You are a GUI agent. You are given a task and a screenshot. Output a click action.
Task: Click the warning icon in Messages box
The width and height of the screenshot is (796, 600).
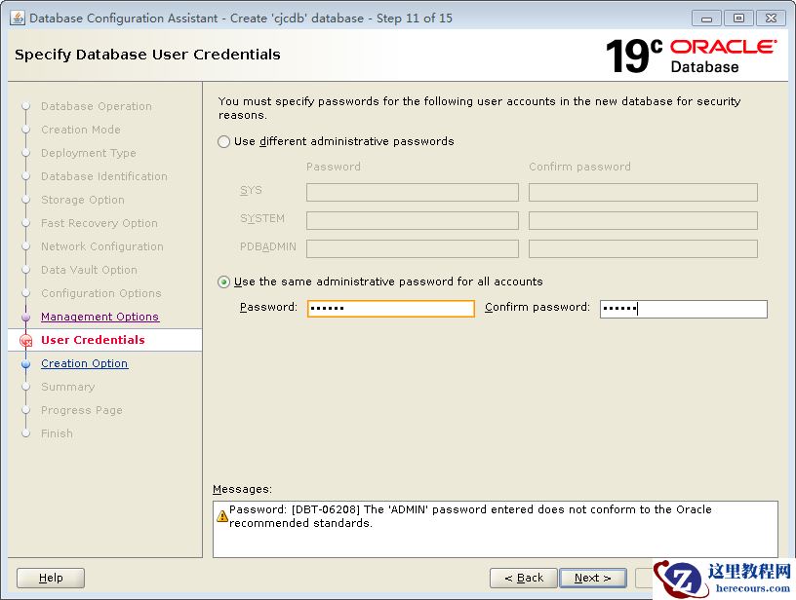click(222, 516)
